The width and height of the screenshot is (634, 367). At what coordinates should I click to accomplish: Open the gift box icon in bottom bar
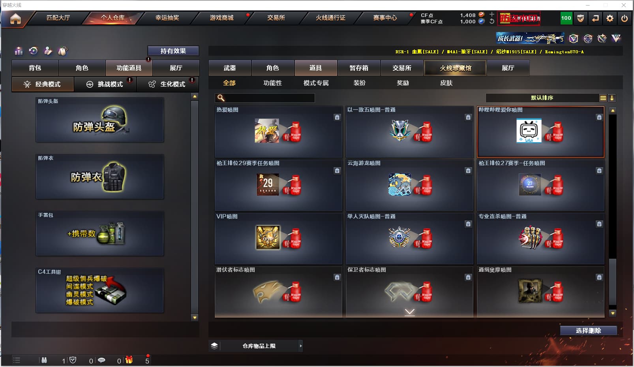pos(129,360)
